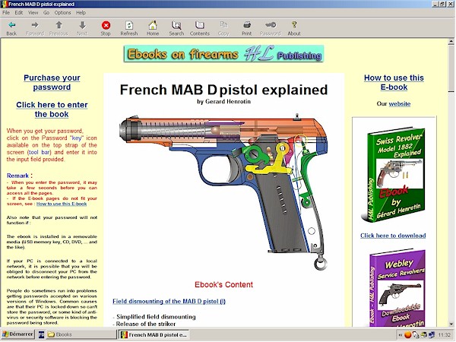Refresh the page with the Refresh icon

click(x=129, y=25)
